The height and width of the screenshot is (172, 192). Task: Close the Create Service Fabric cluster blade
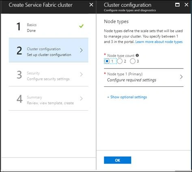click(91, 5)
